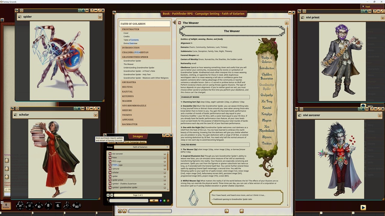The width and height of the screenshot is (385, 216).
Task: Open the Images window help via question mark icon
Action: coord(164,135)
